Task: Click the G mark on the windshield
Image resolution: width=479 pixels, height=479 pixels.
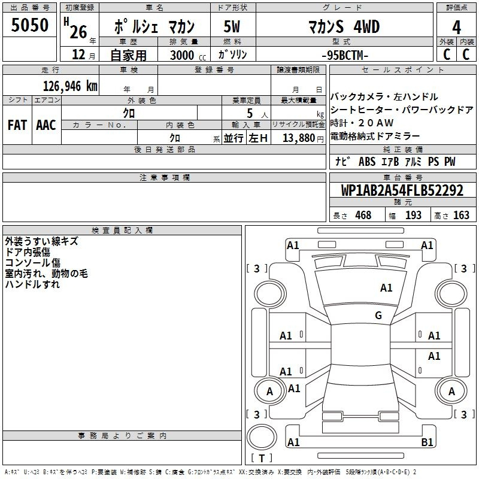Action: pyautogui.click(x=378, y=316)
